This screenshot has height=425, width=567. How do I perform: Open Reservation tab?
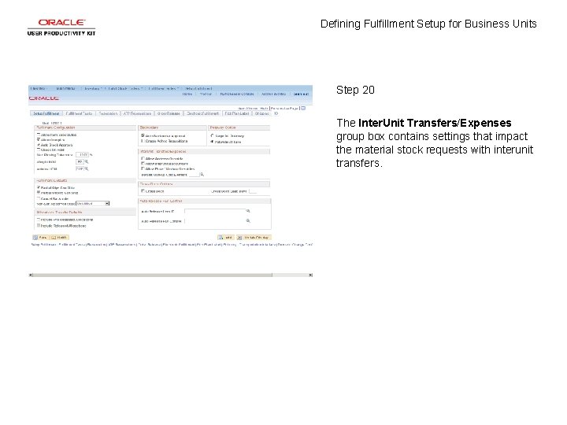click(108, 113)
